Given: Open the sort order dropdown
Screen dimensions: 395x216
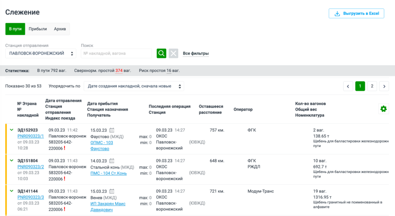Looking at the screenshot, I should (134, 86).
